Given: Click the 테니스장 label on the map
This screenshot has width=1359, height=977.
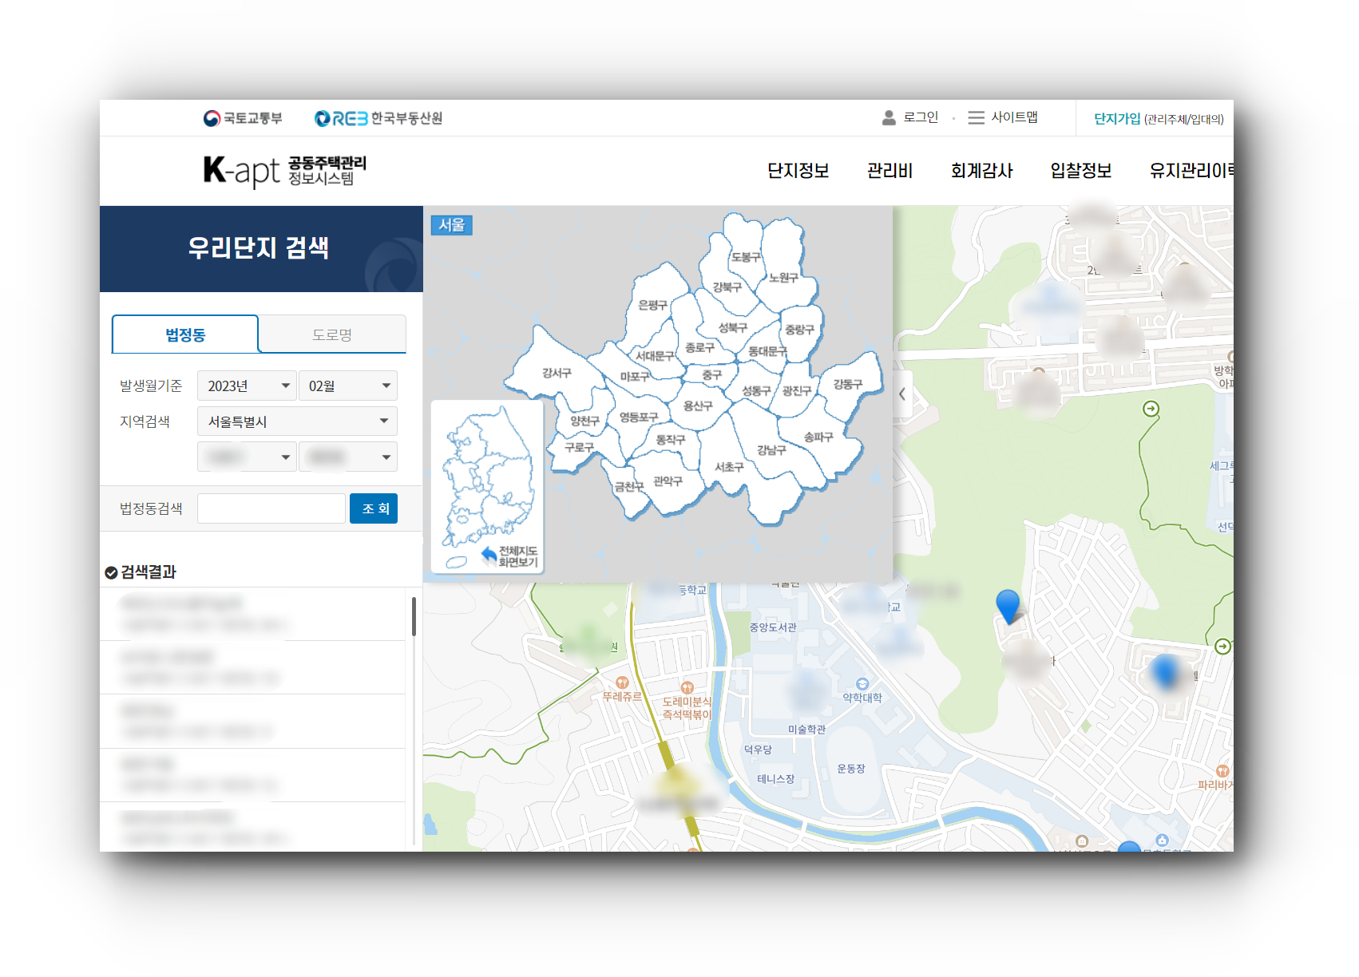Looking at the screenshot, I should pos(776,779).
